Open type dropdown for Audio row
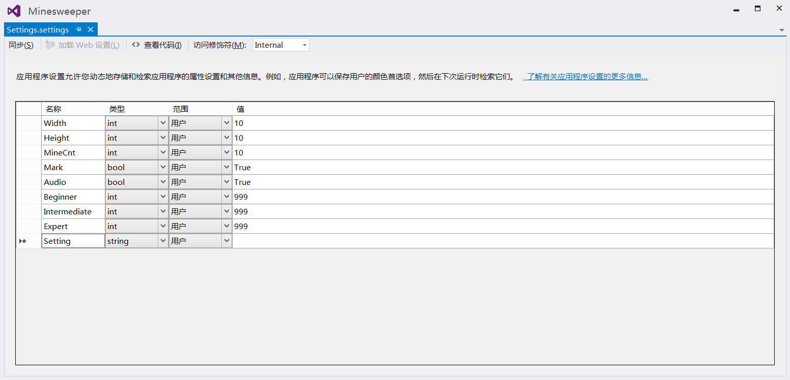 163,182
